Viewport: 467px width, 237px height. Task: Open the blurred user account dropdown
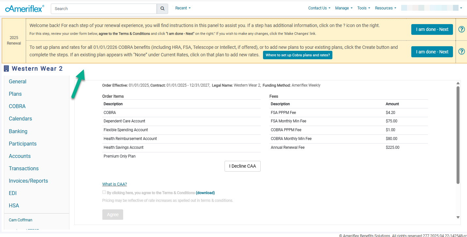[431, 8]
